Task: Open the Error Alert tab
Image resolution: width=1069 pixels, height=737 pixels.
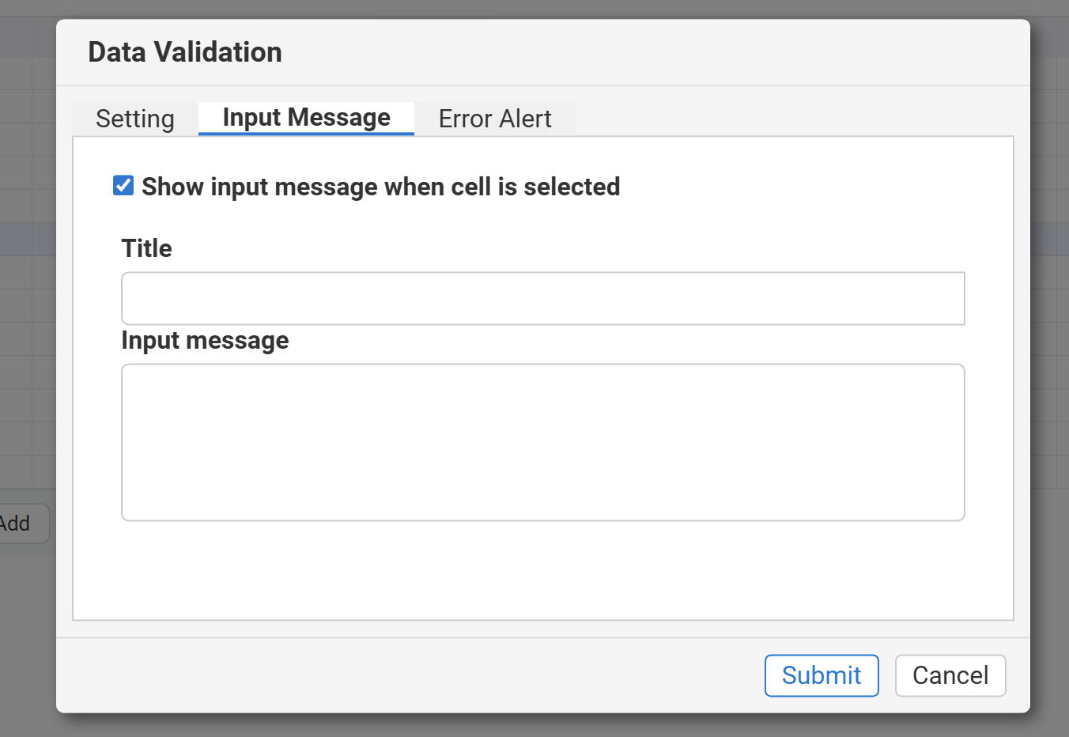Action: [x=495, y=119]
